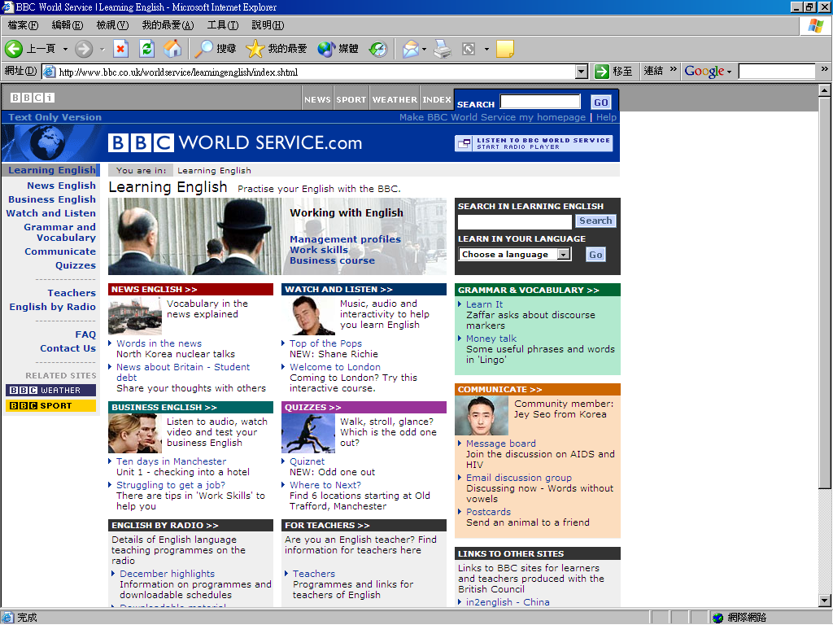
Task: Click the BBC WEATHER related site banner
Action: pos(51,390)
